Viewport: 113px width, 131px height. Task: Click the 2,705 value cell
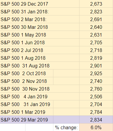coord(96,42)
